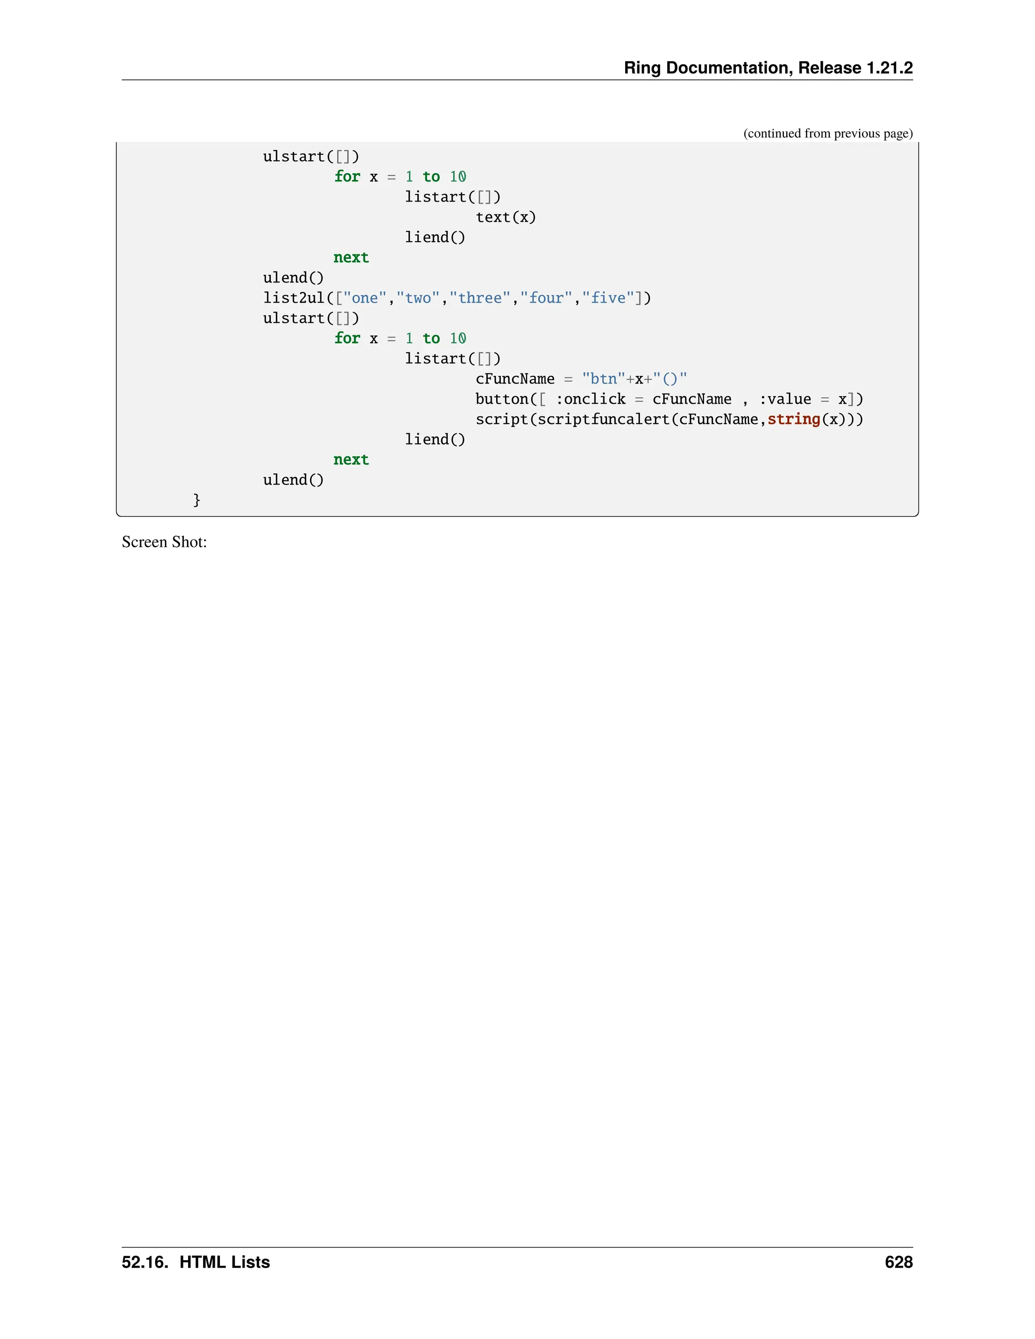1035x1339 pixels.
Task: Click the list2ul code line
Action: click(x=457, y=298)
